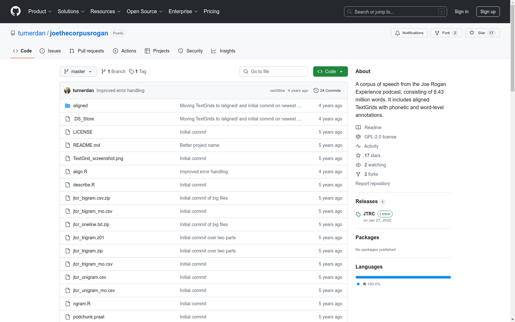
Task: Expand the Open Source menu
Action: [145, 12]
